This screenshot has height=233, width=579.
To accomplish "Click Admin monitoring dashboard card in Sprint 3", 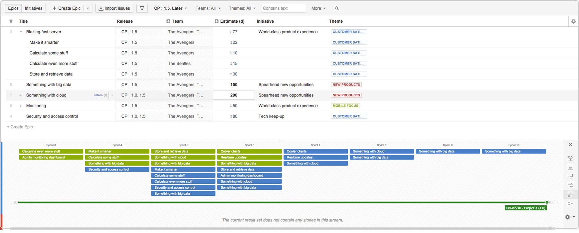I will 51,157.
